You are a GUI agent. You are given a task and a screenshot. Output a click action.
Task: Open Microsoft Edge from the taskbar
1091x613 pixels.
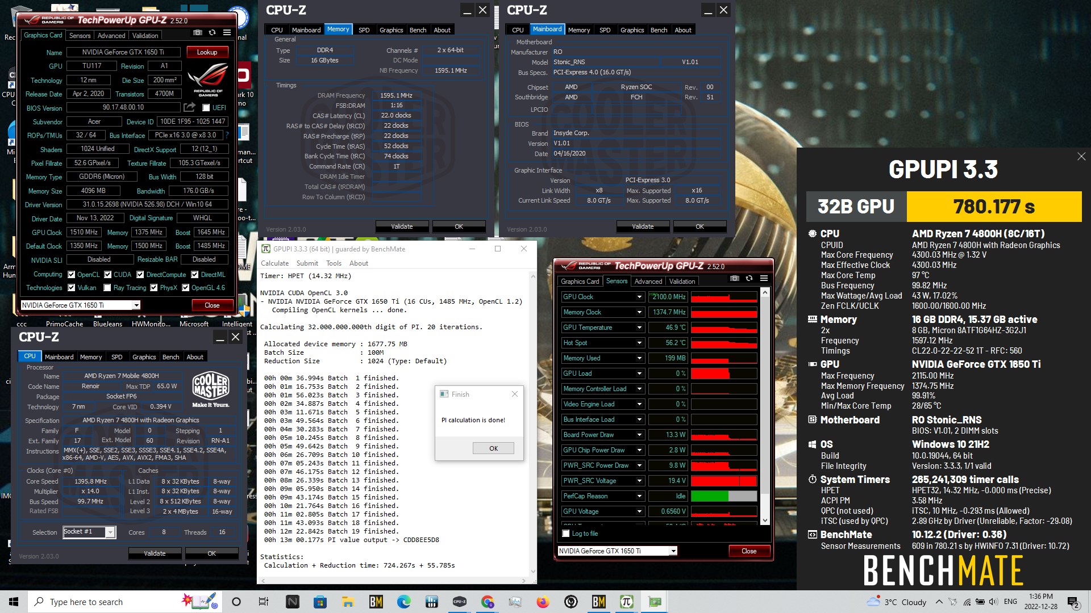[403, 602]
